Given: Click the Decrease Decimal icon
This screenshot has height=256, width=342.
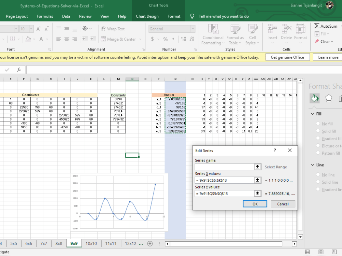Looking at the screenshot, I should tap(192, 39).
